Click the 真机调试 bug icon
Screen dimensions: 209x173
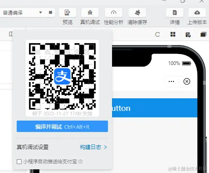90,13
